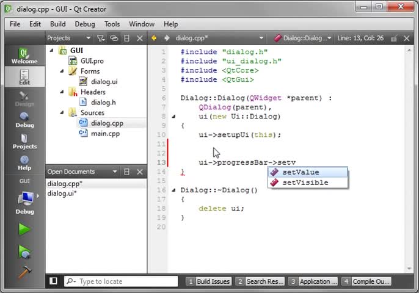The image size is (419, 293).
Task: Click the Sources folder label
Action: (x=92, y=113)
